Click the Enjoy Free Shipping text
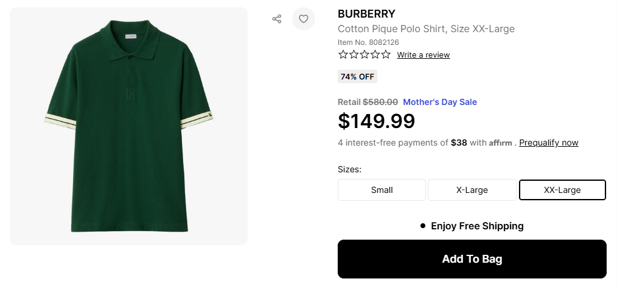Viewport: 617px width, 290px height. (476, 226)
